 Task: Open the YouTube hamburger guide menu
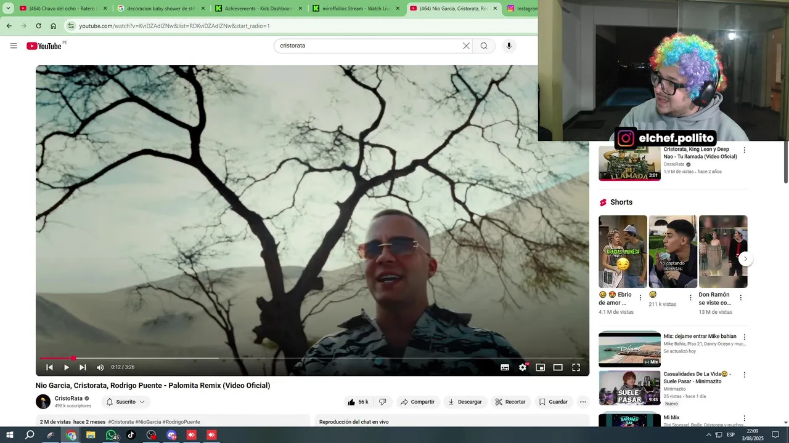[14, 46]
